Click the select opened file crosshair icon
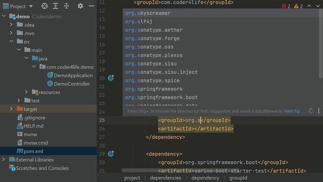 click(44, 6)
